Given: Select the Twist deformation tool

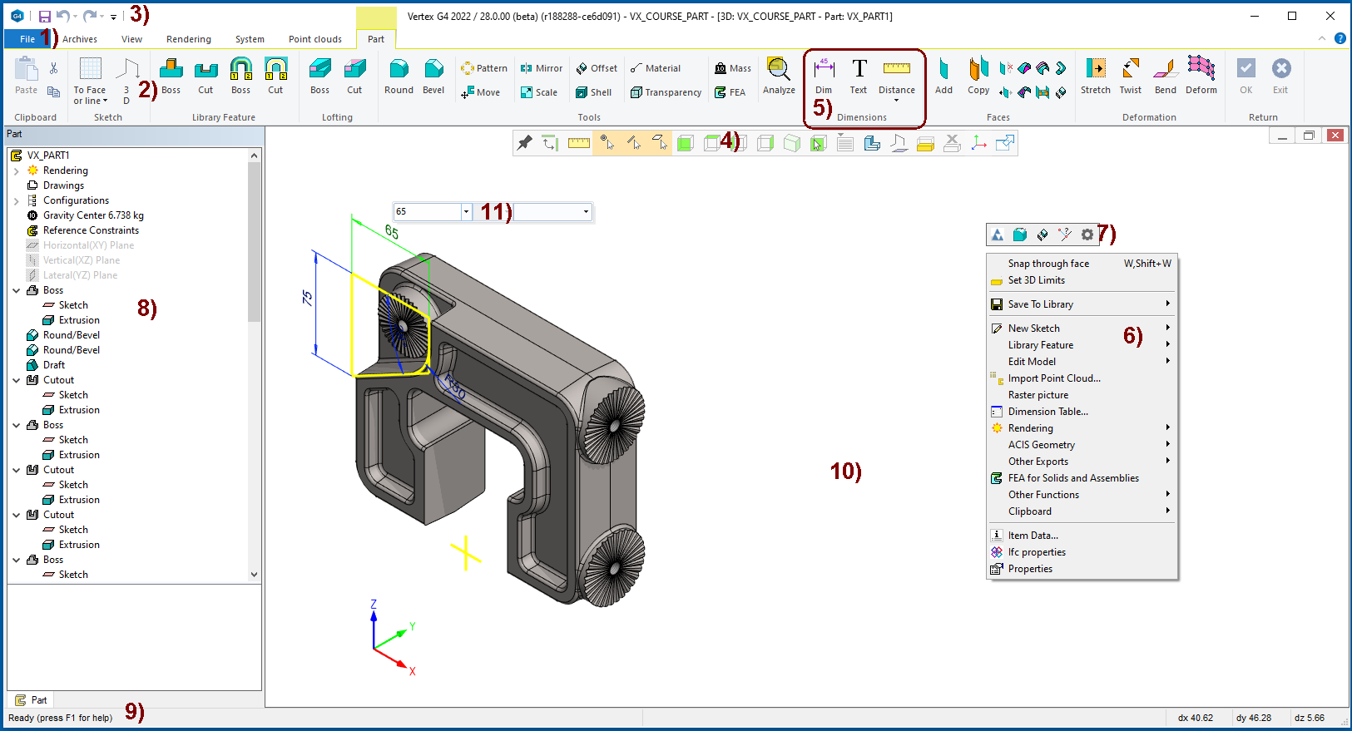Looking at the screenshot, I should coord(1130,76).
